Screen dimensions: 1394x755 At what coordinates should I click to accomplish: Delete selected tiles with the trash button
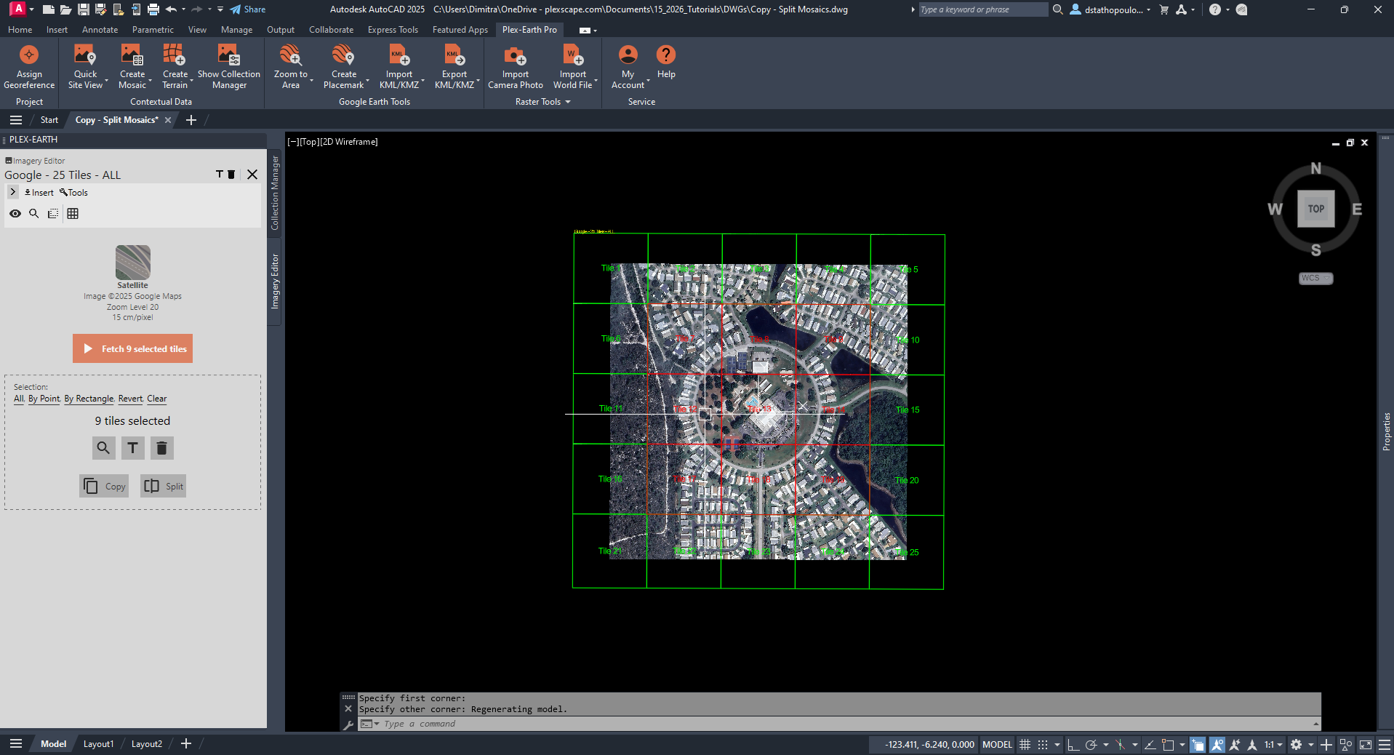pos(161,448)
